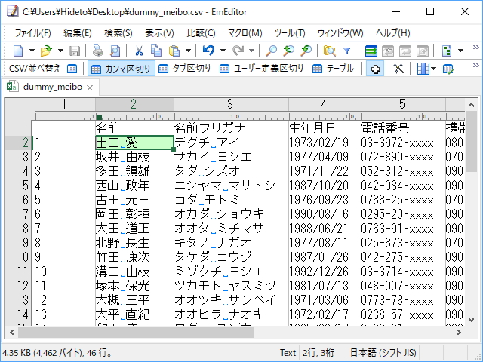The width and height of the screenshot is (483, 362).
Task: Select the dummy_meibo document tab
Action: click(52, 87)
